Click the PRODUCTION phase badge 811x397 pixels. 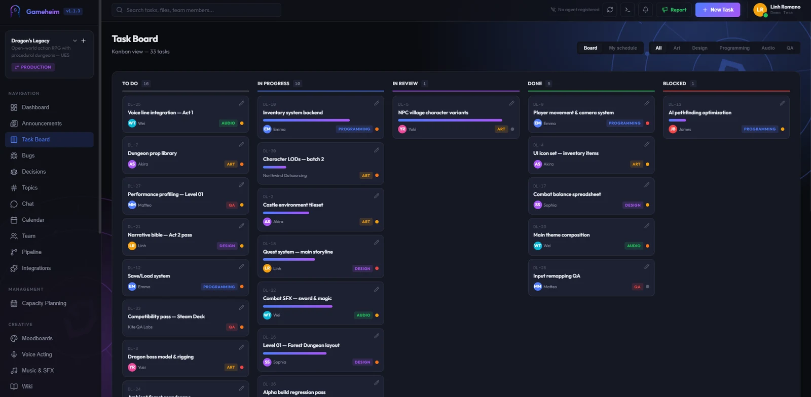pyautogui.click(x=33, y=67)
